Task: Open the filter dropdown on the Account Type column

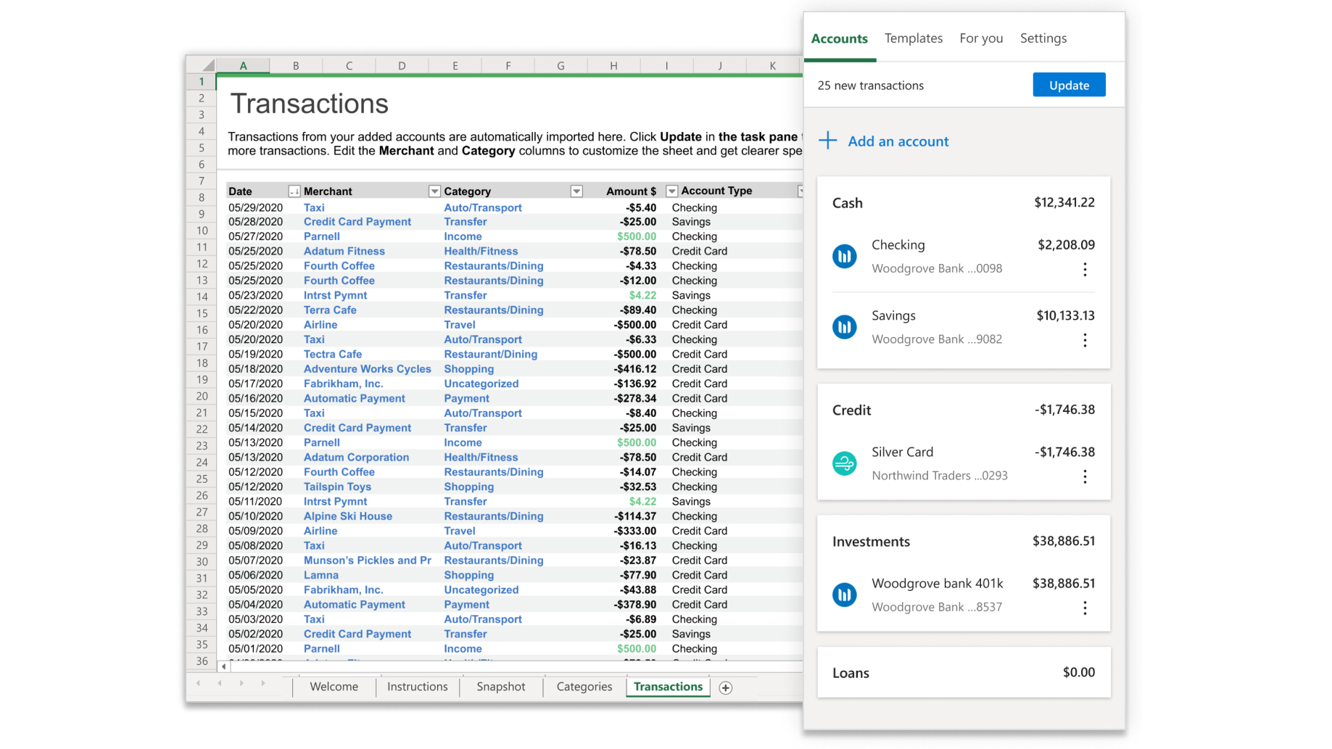Action: point(801,191)
